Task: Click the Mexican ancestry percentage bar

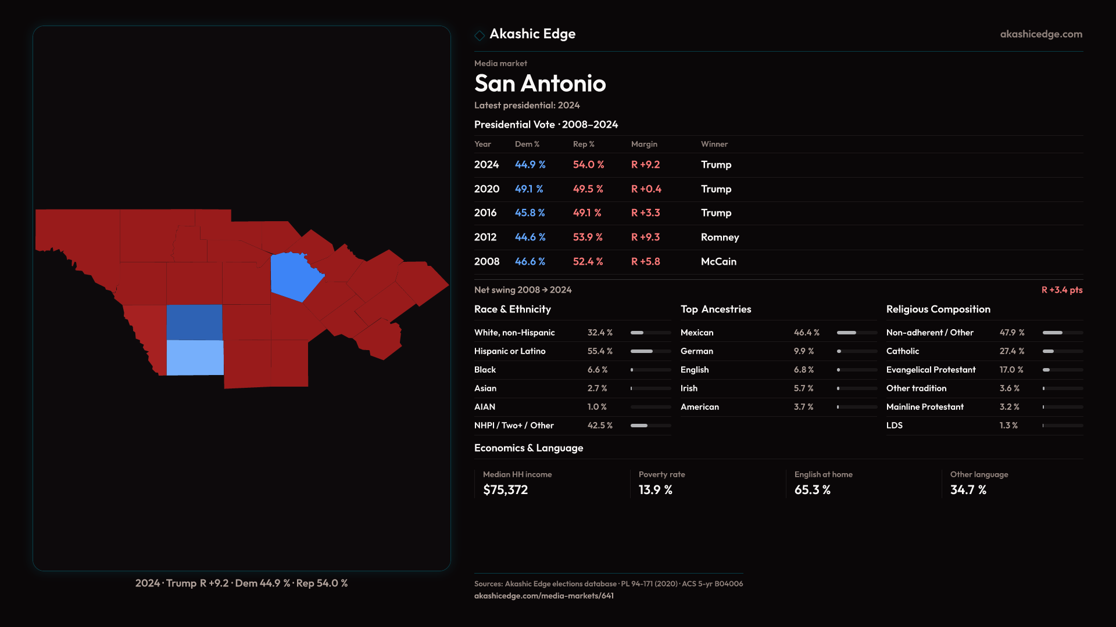Action: coord(856,333)
